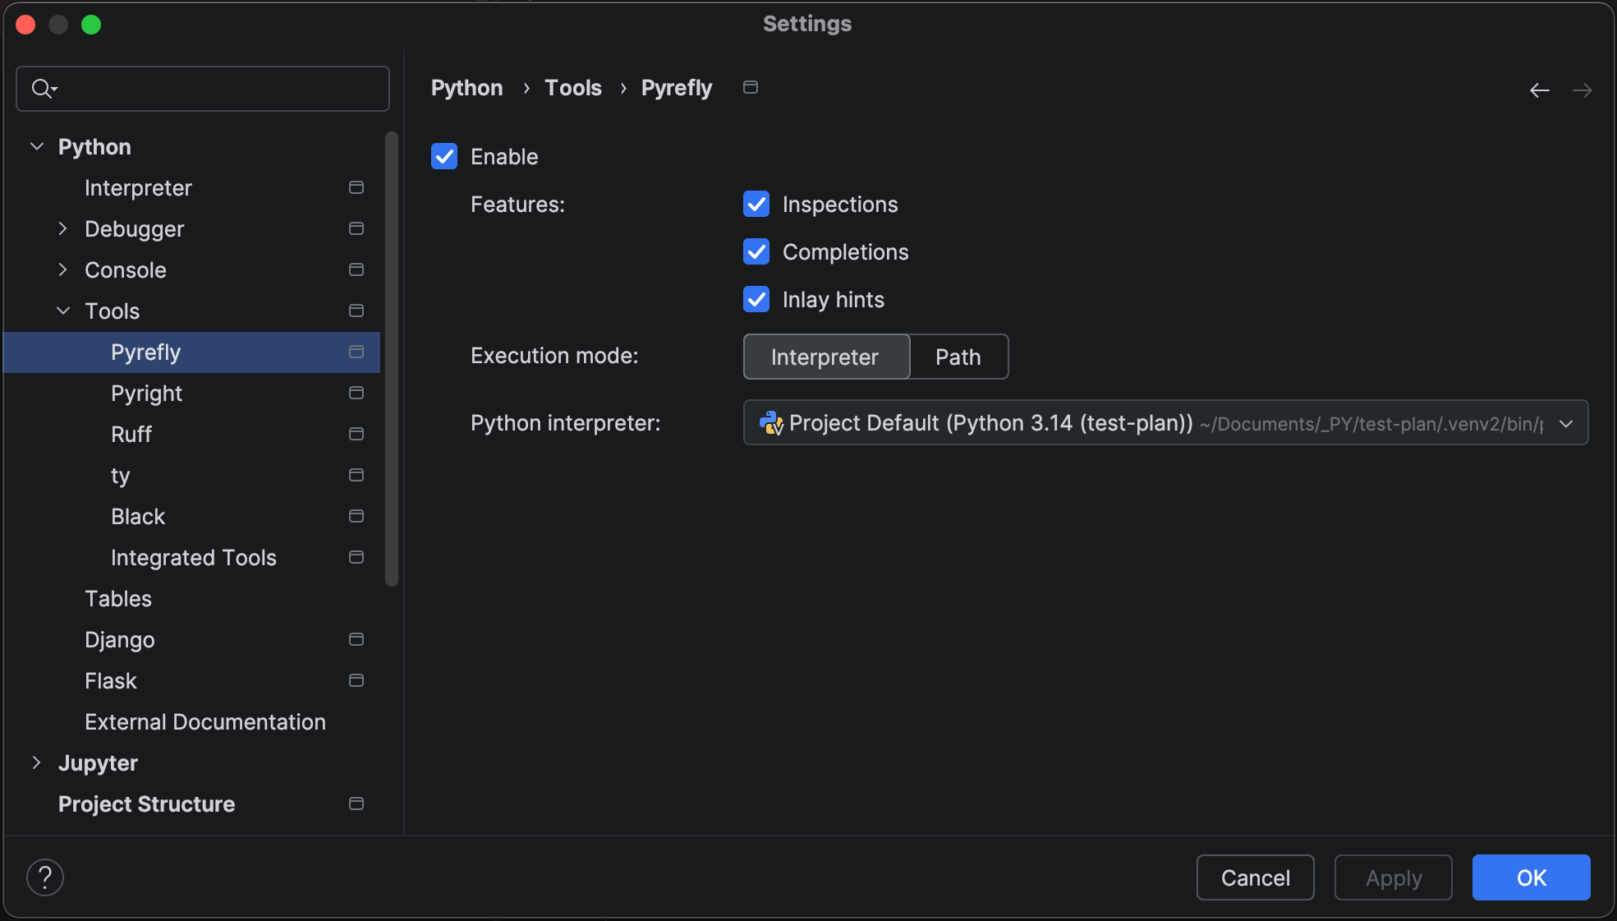The height and width of the screenshot is (921, 1617).
Task: Click the settings tree scrollbar
Action: pos(392,360)
